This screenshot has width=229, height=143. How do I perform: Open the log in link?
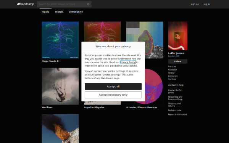[x=206, y=4]
